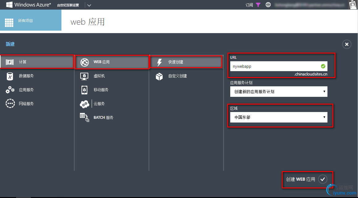Close the 新建 panel with X button

pos(347,44)
